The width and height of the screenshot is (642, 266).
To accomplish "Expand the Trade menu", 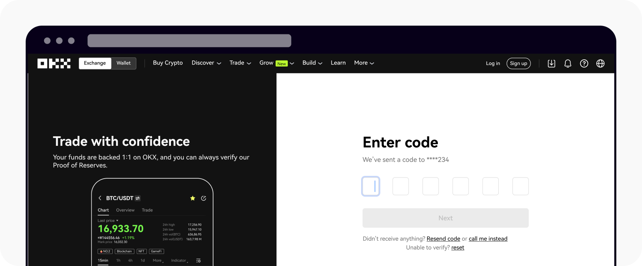I will pyautogui.click(x=240, y=63).
